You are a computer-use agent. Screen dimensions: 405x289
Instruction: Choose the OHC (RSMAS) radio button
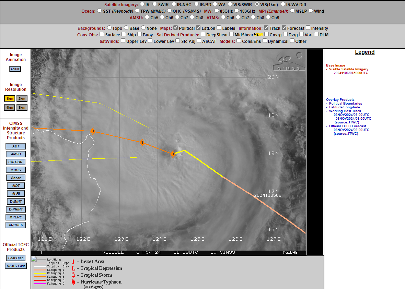170,11
